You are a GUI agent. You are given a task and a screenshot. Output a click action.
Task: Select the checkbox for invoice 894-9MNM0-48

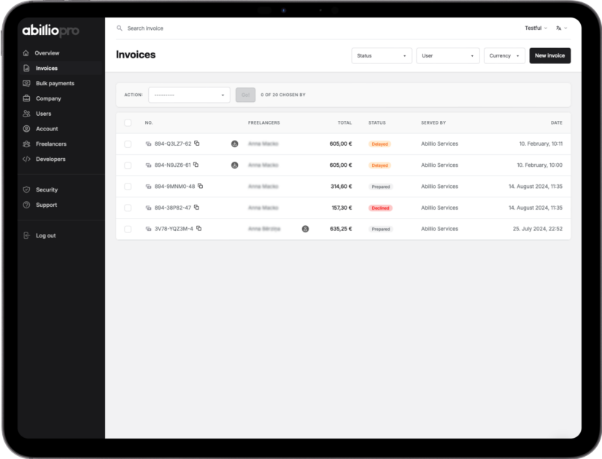point(128,187)
